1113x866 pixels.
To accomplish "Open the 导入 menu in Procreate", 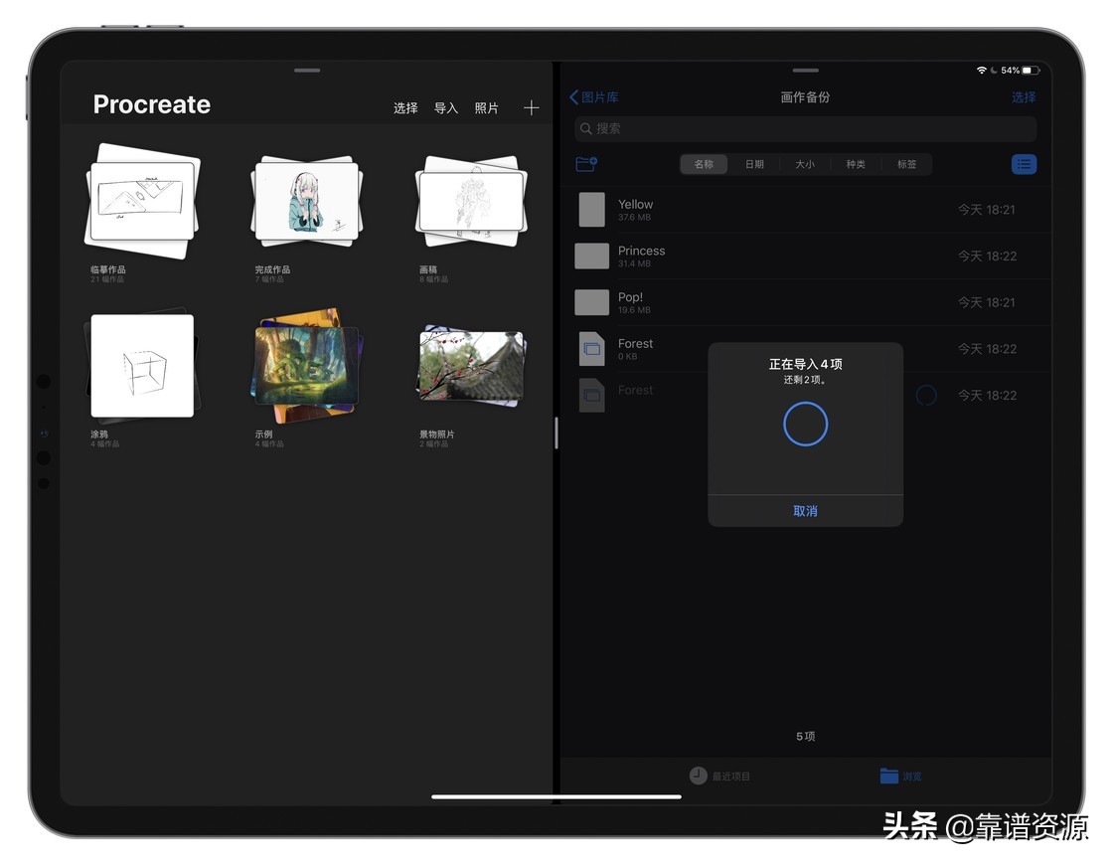I will tap(445, 108).
